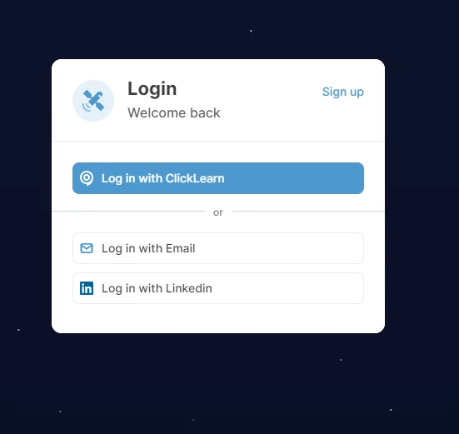Click the word ClickLearn in blue button
459x434 pixels.
(x=195, y=178)
